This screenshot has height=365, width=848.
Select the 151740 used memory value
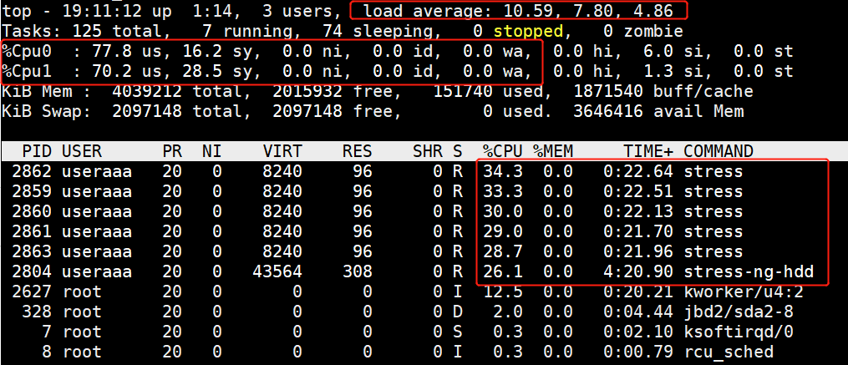462,91
